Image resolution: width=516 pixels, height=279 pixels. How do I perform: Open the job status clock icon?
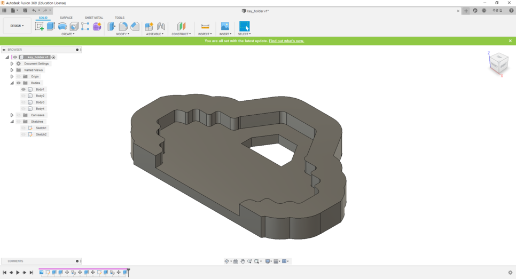(x=484, y=11)
